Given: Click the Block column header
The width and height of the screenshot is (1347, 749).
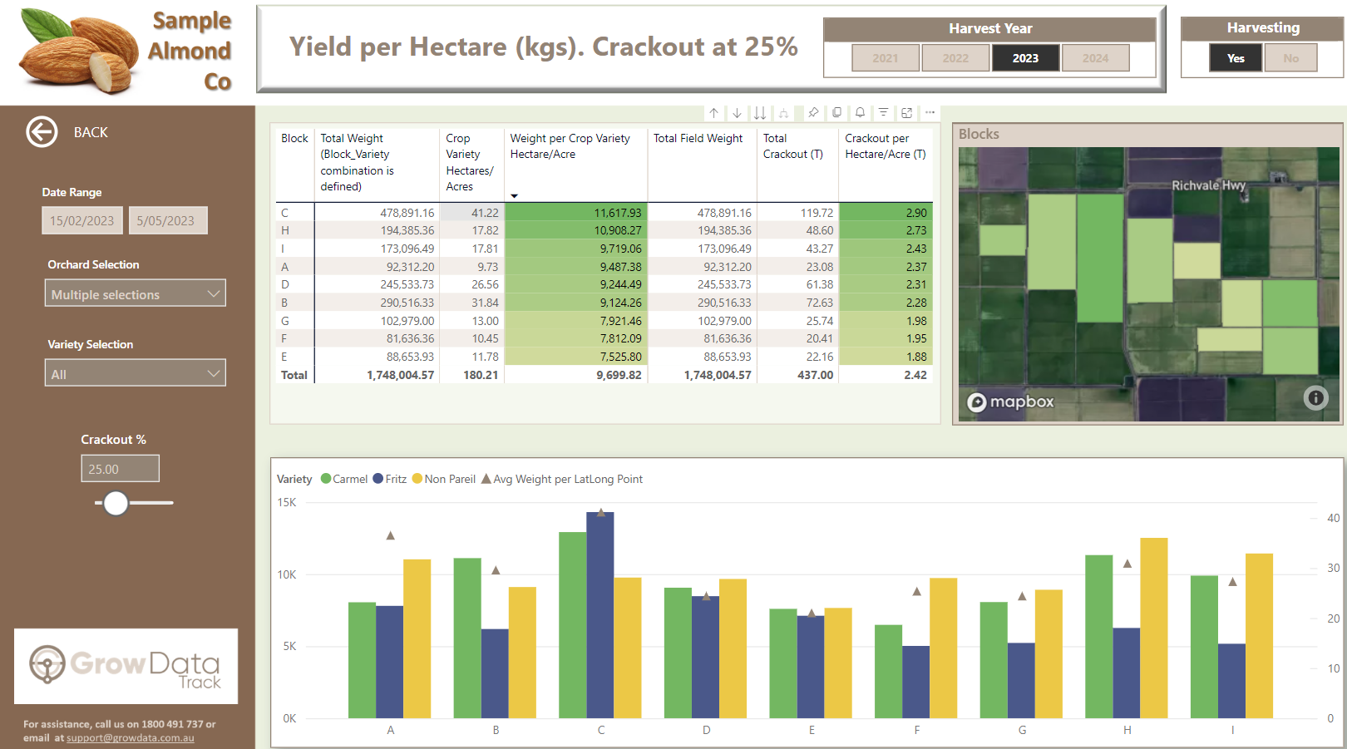Looking at the screenshot, I should coord(294,139).
